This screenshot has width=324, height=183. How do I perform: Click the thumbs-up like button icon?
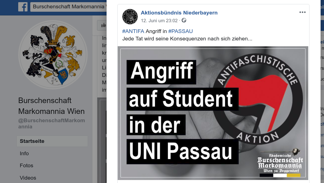(x=103, y=25)
